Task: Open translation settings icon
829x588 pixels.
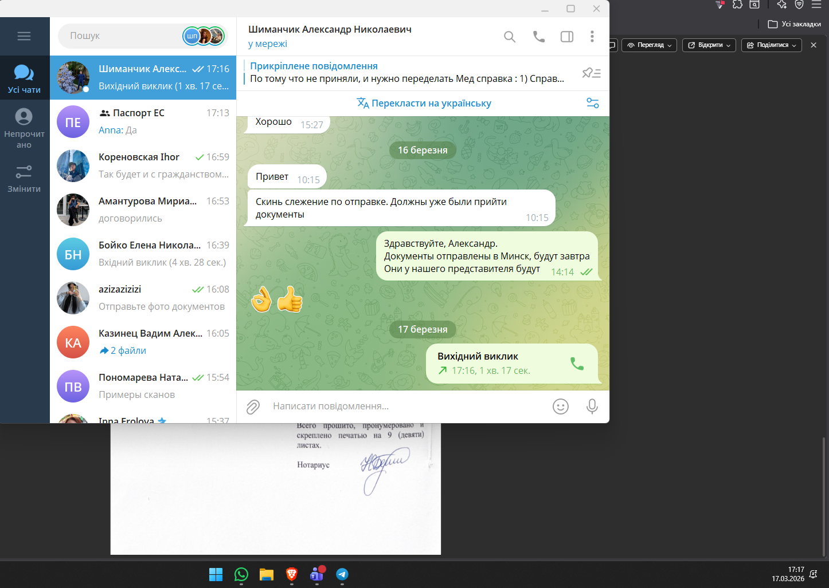Action: pyautogui.click(x=593, y=103)
